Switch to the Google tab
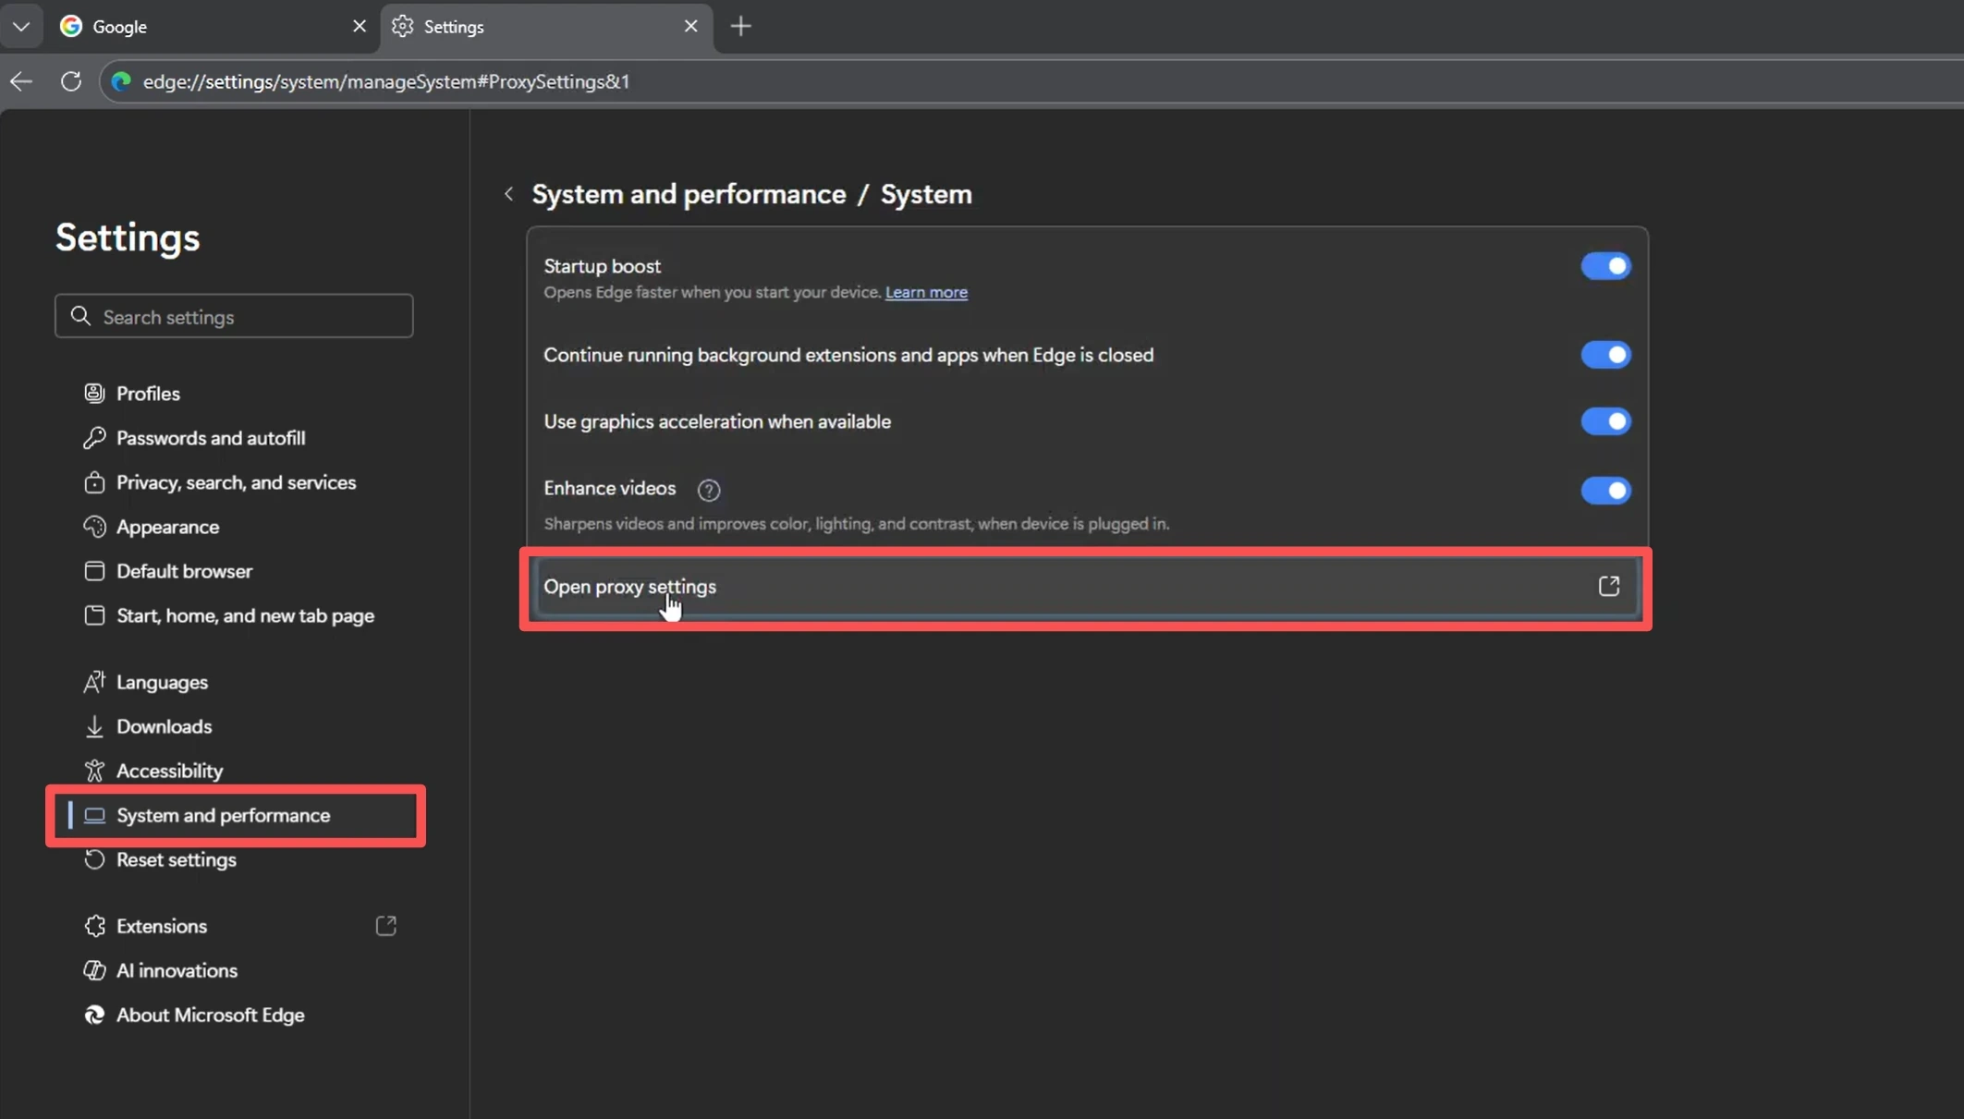This screenshot has width=1964, height=1119. pos(213,26)
